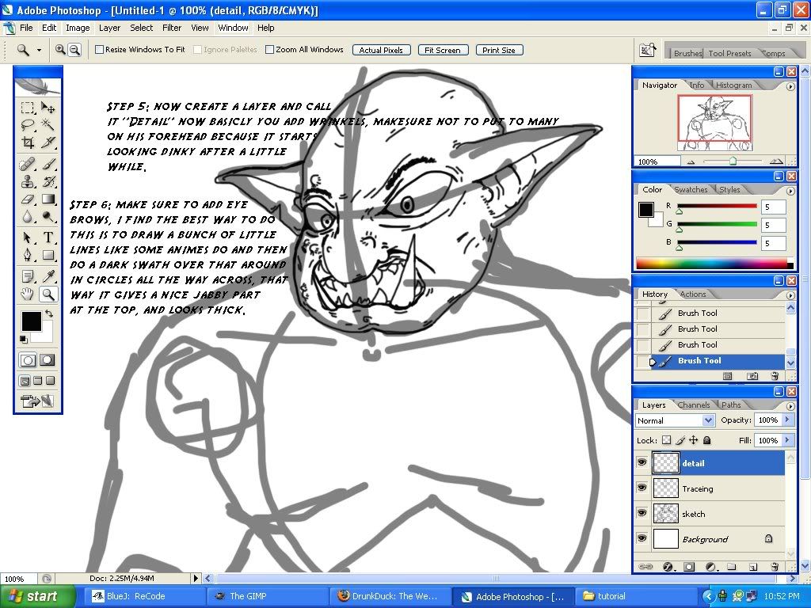
Task: Delete layer using Layers panel trash icon
Action: coord(775,567)
